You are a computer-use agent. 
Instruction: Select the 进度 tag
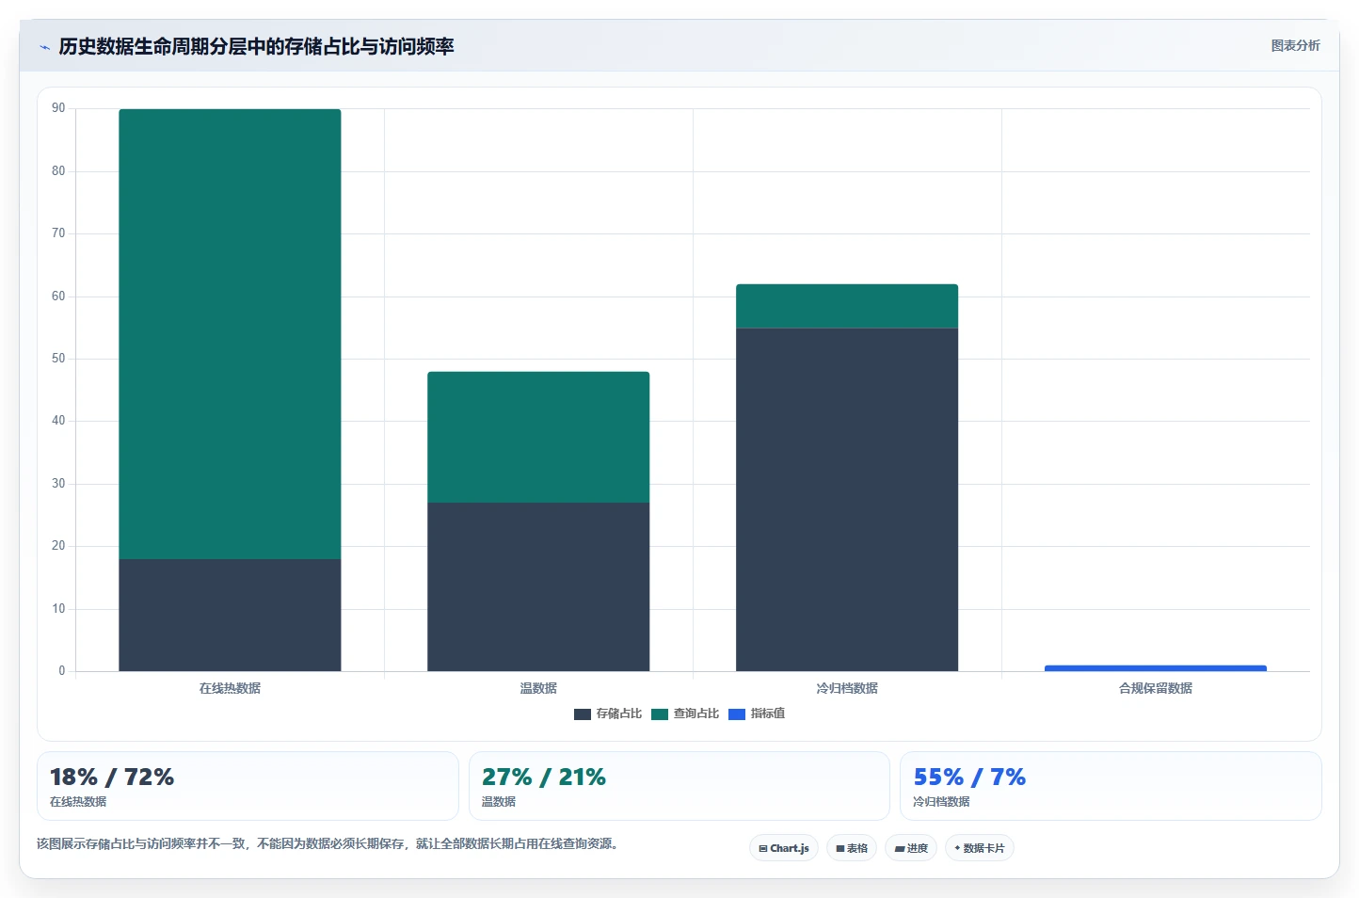point(911,848)
